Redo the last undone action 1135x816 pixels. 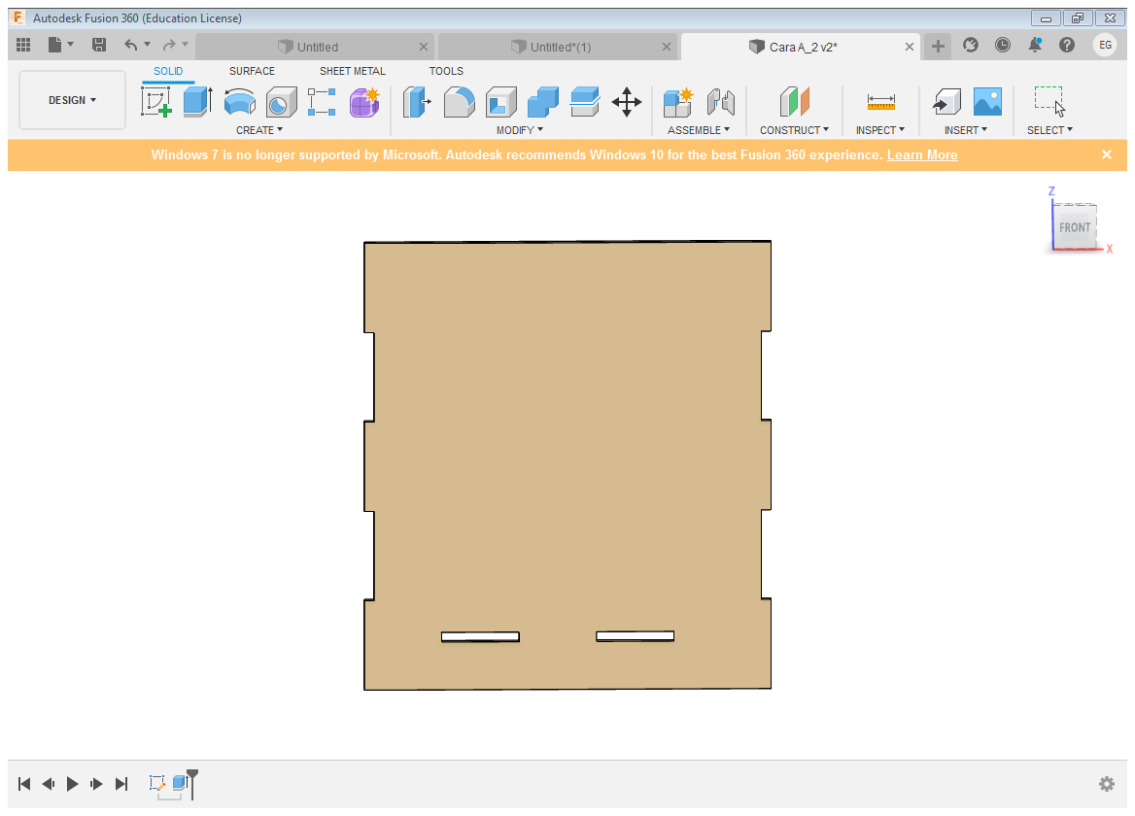point(169,46)
